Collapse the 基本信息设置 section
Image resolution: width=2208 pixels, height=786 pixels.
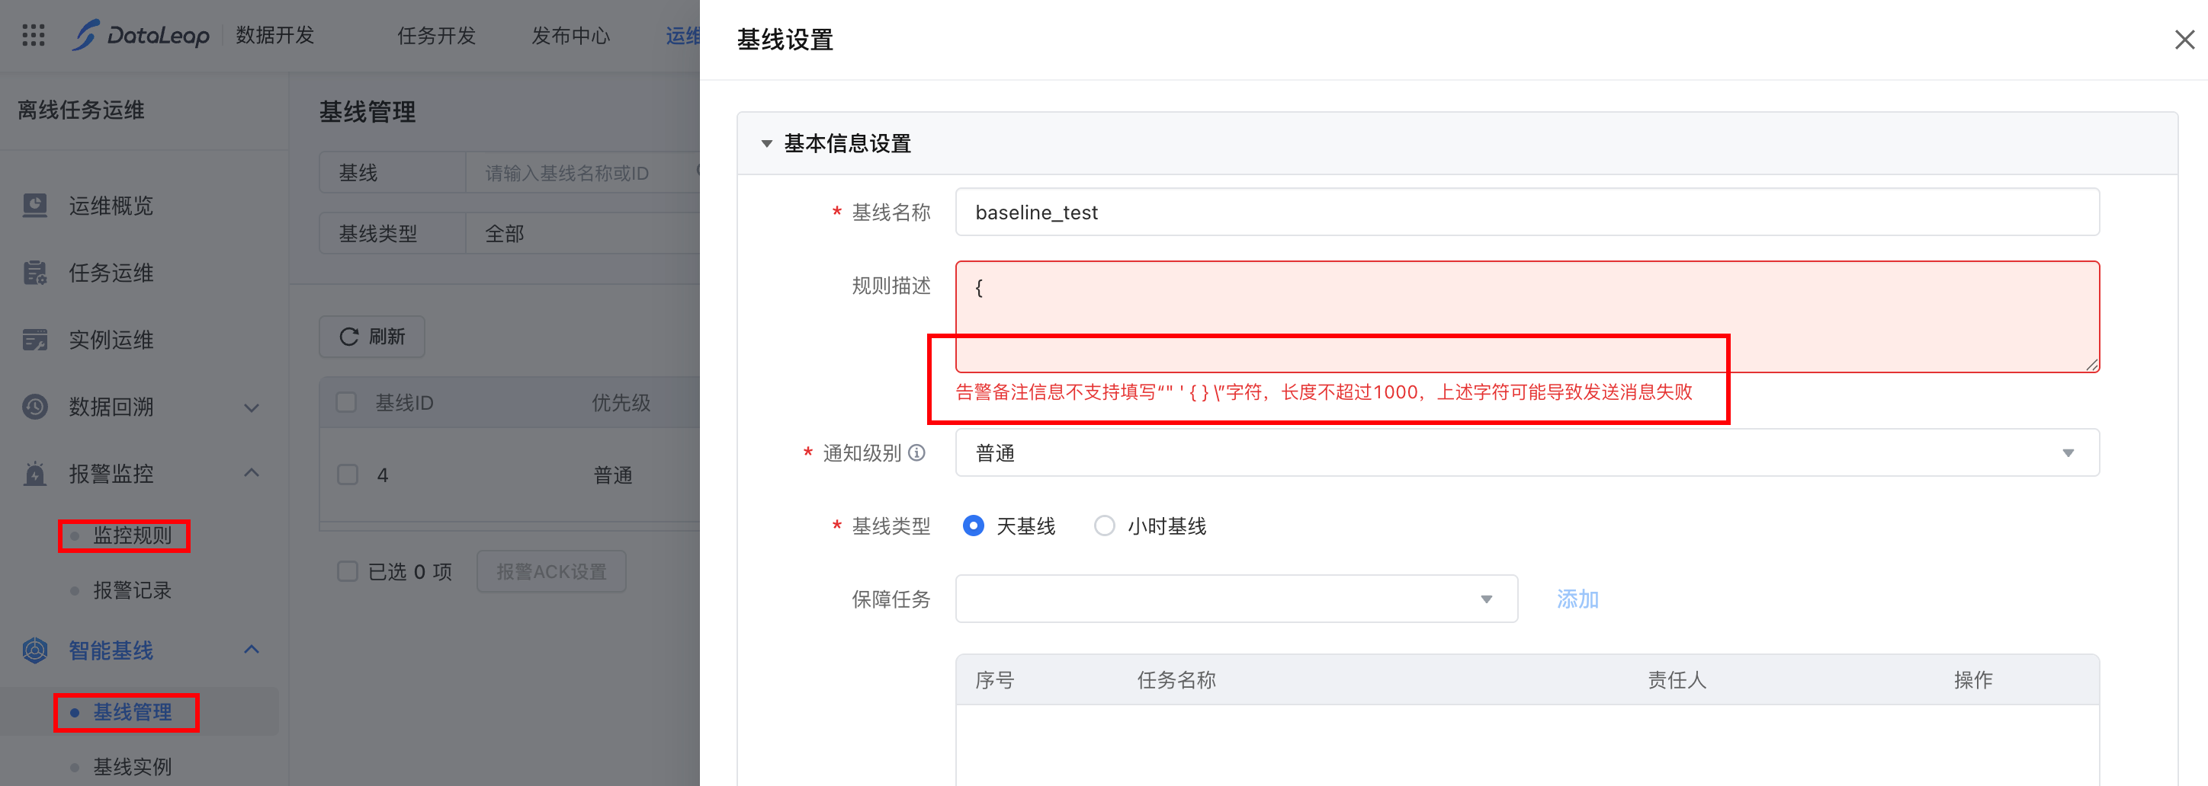(766, 144)
